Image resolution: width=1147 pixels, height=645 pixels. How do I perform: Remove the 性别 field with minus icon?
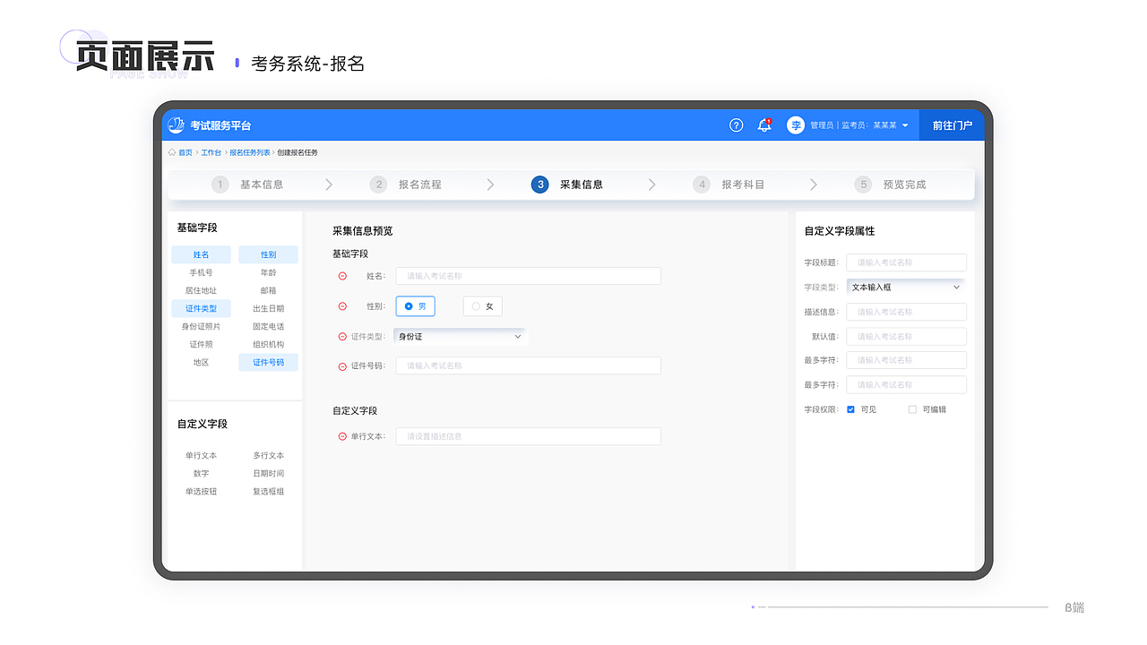342,306
